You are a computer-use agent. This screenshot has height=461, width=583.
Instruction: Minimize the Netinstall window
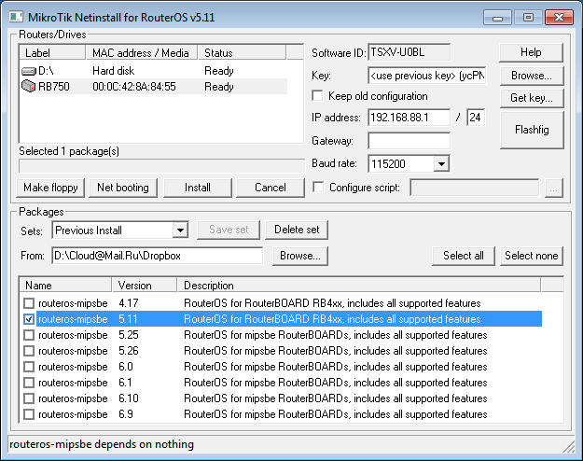497,18
